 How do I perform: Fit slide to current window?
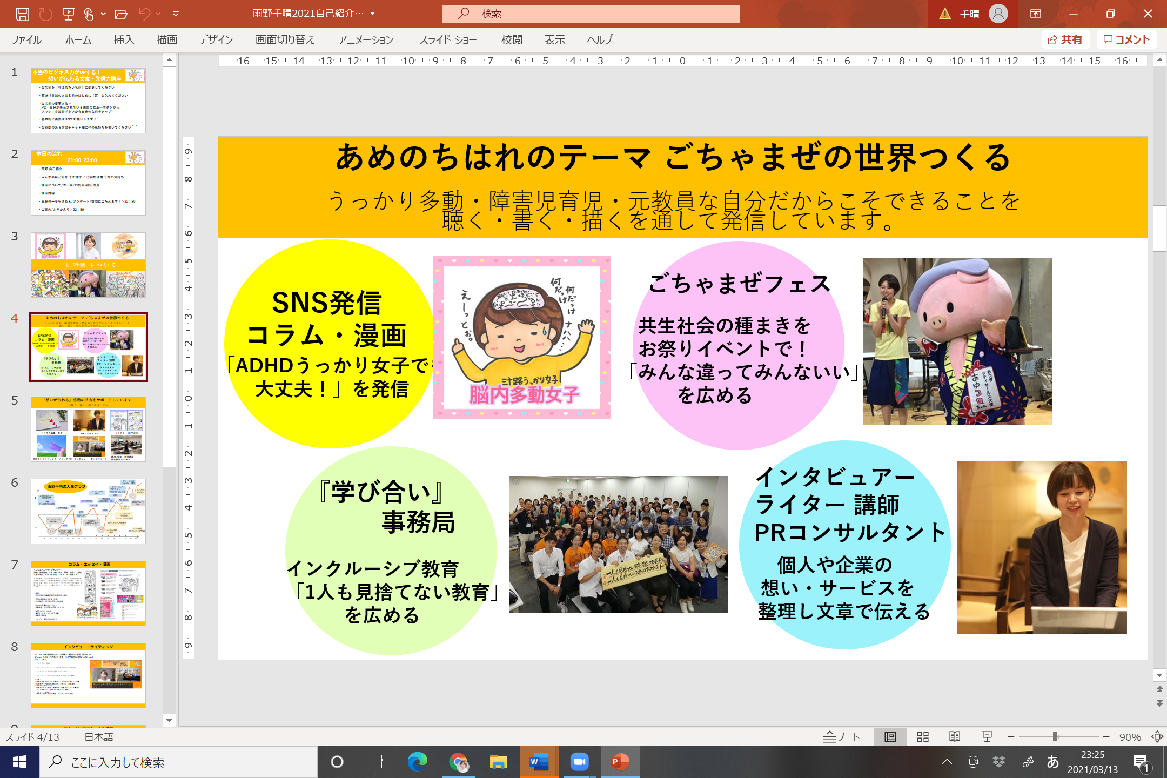tap(1157, 737)
